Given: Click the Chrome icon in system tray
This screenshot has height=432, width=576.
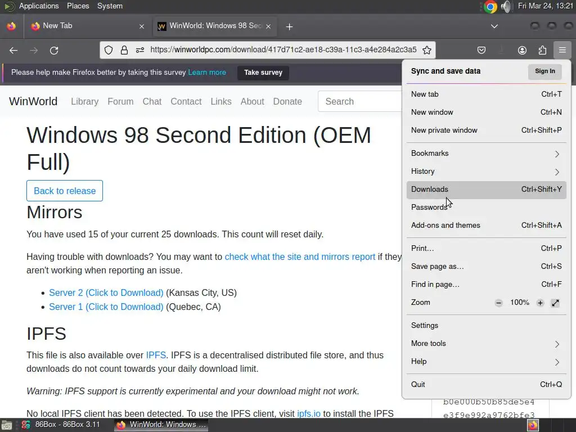Looking at the screenshot, I should point(490,6).
